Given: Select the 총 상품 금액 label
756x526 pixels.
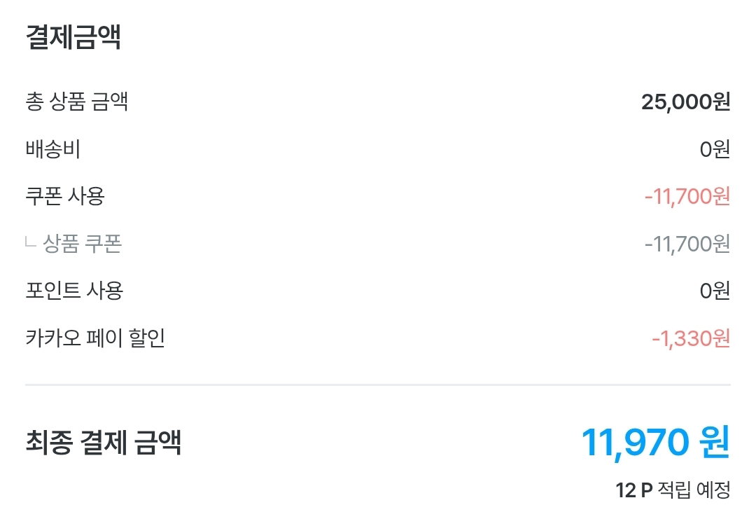Looking at the screenshot, I should point(77,102).
